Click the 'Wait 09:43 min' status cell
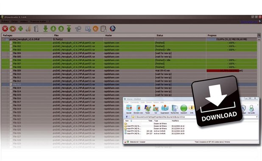 (x=162, y=71)
